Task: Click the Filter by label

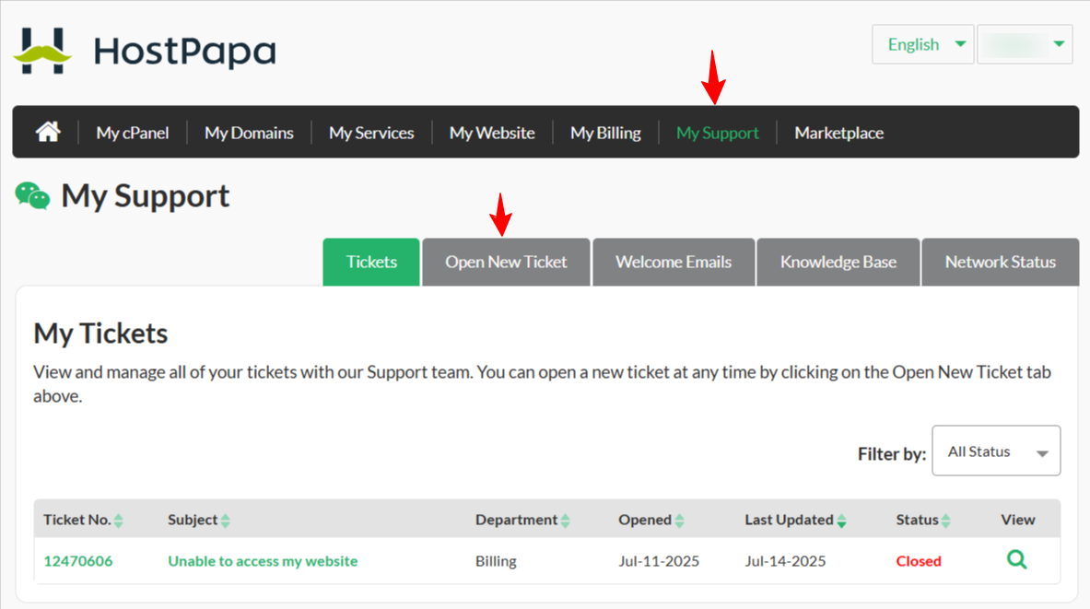Action: 892,454
